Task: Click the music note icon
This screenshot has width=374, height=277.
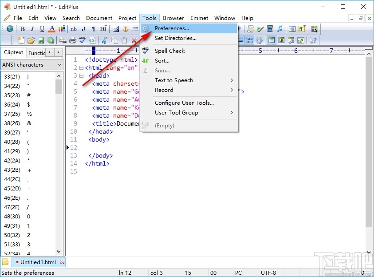Action: [280, 29]
